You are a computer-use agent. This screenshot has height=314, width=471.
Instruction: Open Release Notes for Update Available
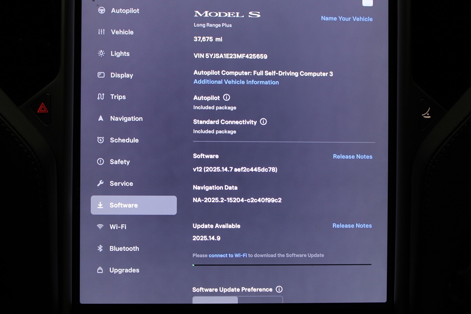(x=352, y=225)
